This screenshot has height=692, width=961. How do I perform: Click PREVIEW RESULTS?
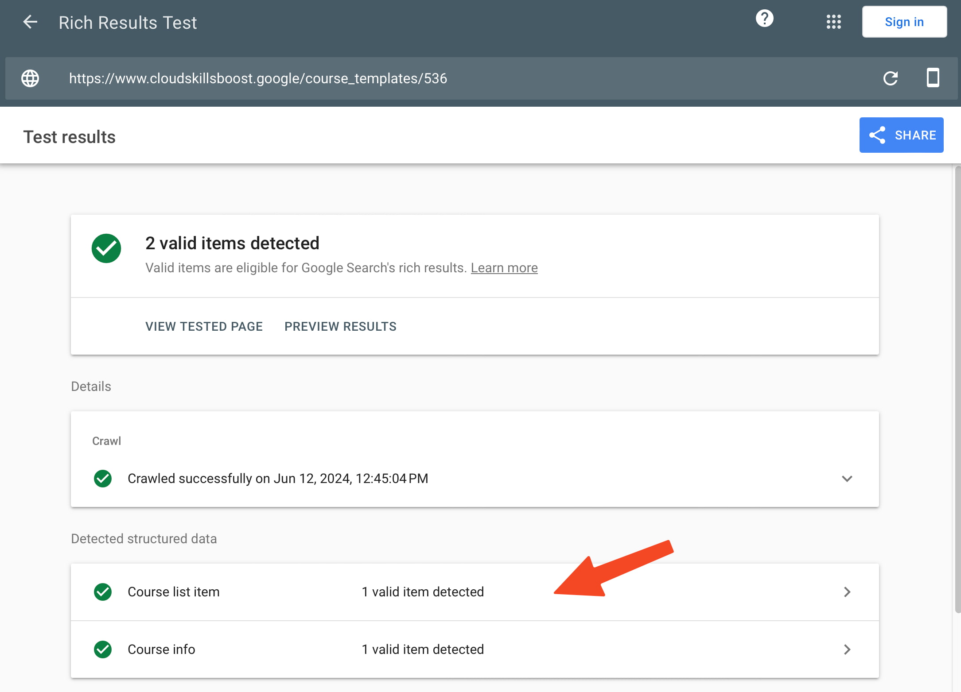[x=340, y=326]
